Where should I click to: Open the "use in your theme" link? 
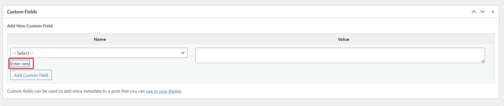(x=164, y=91)
